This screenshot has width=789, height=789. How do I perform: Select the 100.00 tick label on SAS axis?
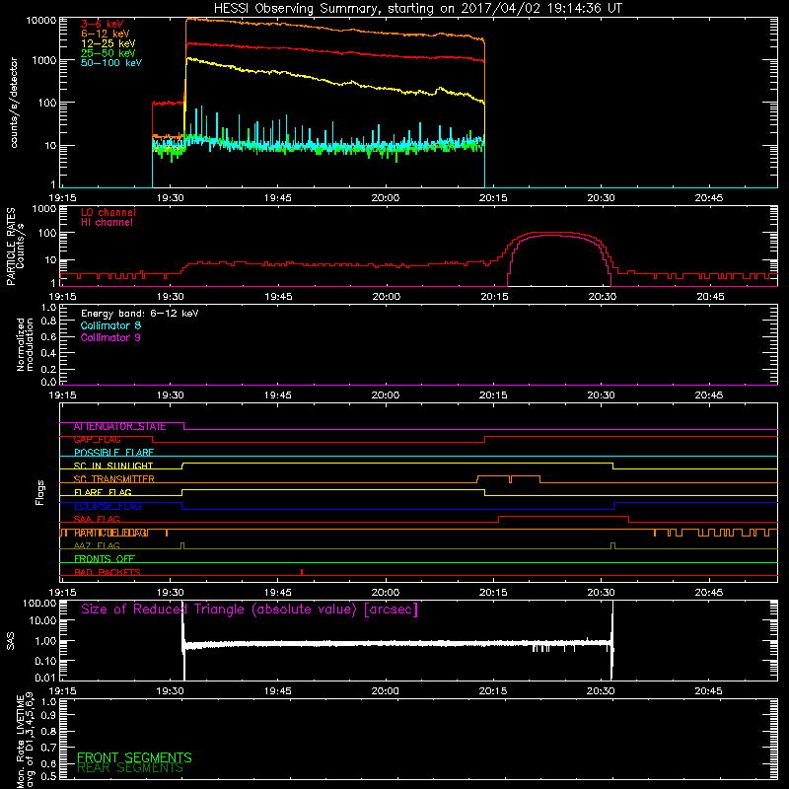pos(39,604)
